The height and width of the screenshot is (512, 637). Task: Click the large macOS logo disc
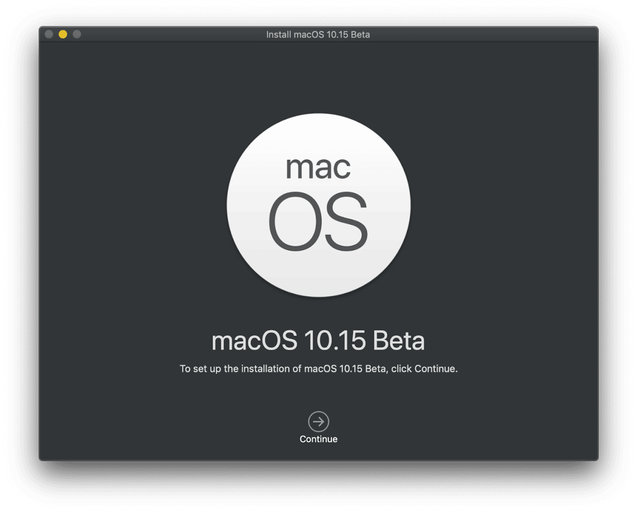tap(318, 205)
